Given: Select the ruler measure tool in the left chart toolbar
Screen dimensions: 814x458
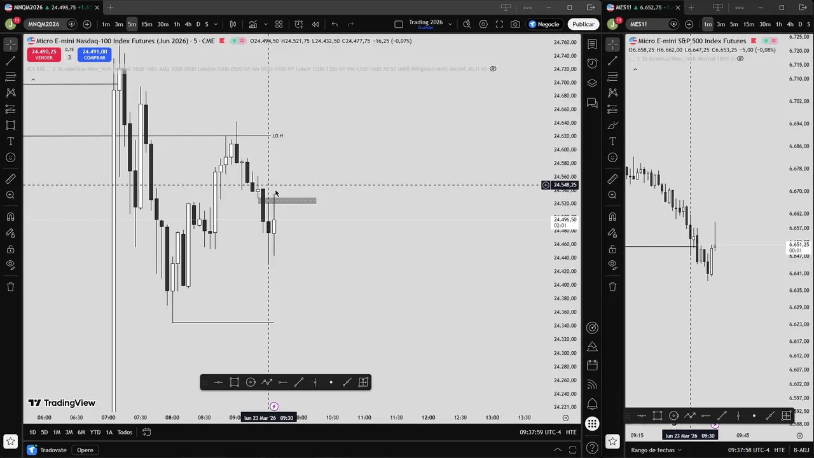Looking at the screenshot, I should (10, 179).
